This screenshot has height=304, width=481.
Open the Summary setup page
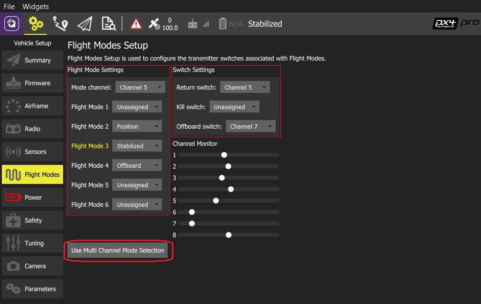pos(32,61)
